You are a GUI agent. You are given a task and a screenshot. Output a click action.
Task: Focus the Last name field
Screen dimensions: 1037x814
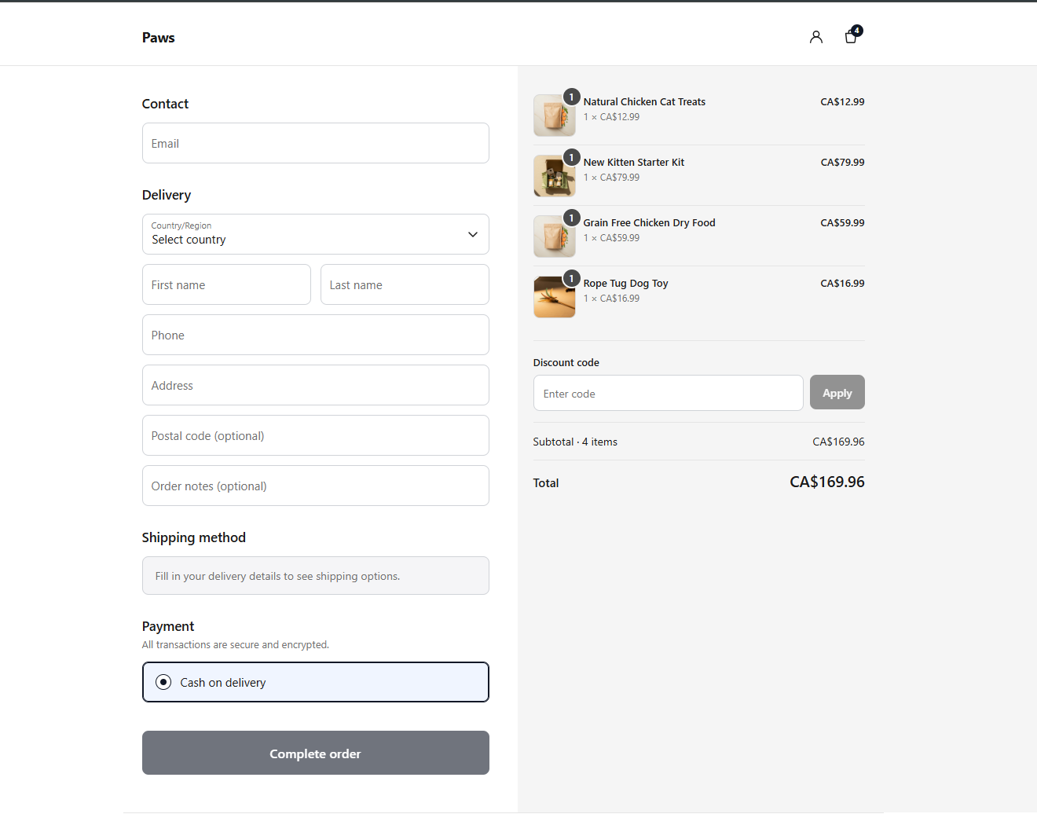405,284
